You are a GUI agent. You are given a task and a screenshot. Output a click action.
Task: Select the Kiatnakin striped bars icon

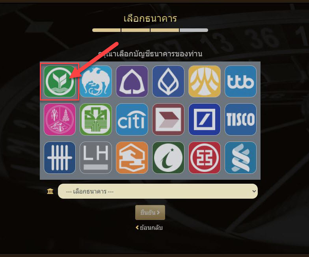click(x=60, y=158)
